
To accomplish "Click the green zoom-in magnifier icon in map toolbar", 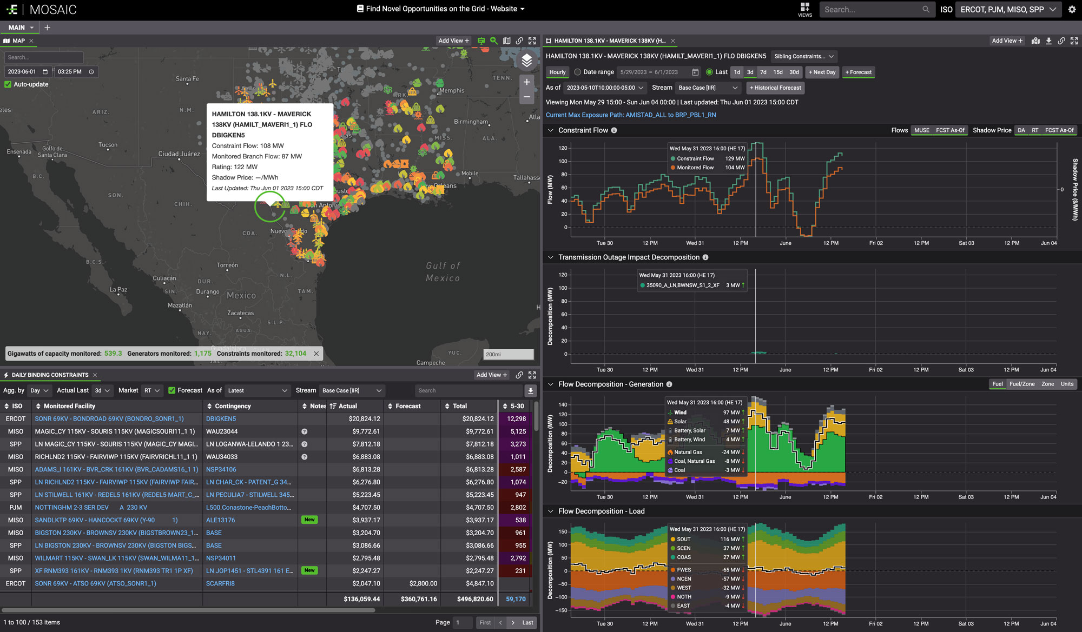I will [x=493, y=41].
